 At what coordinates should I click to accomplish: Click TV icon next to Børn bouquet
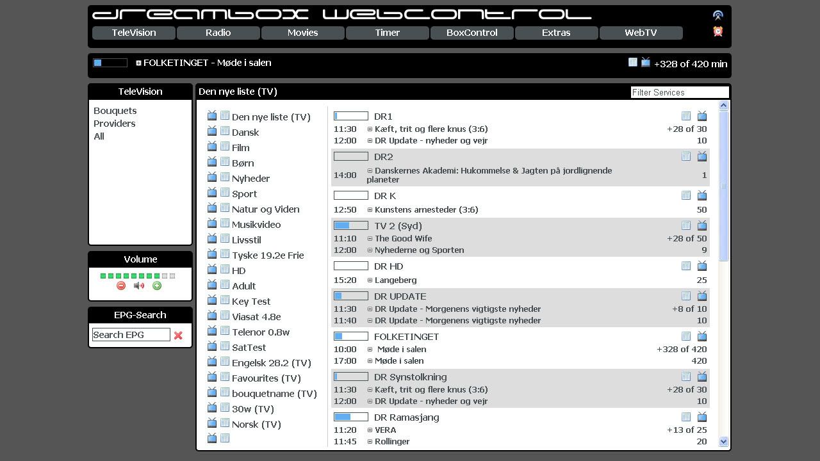tap(212, 162)
